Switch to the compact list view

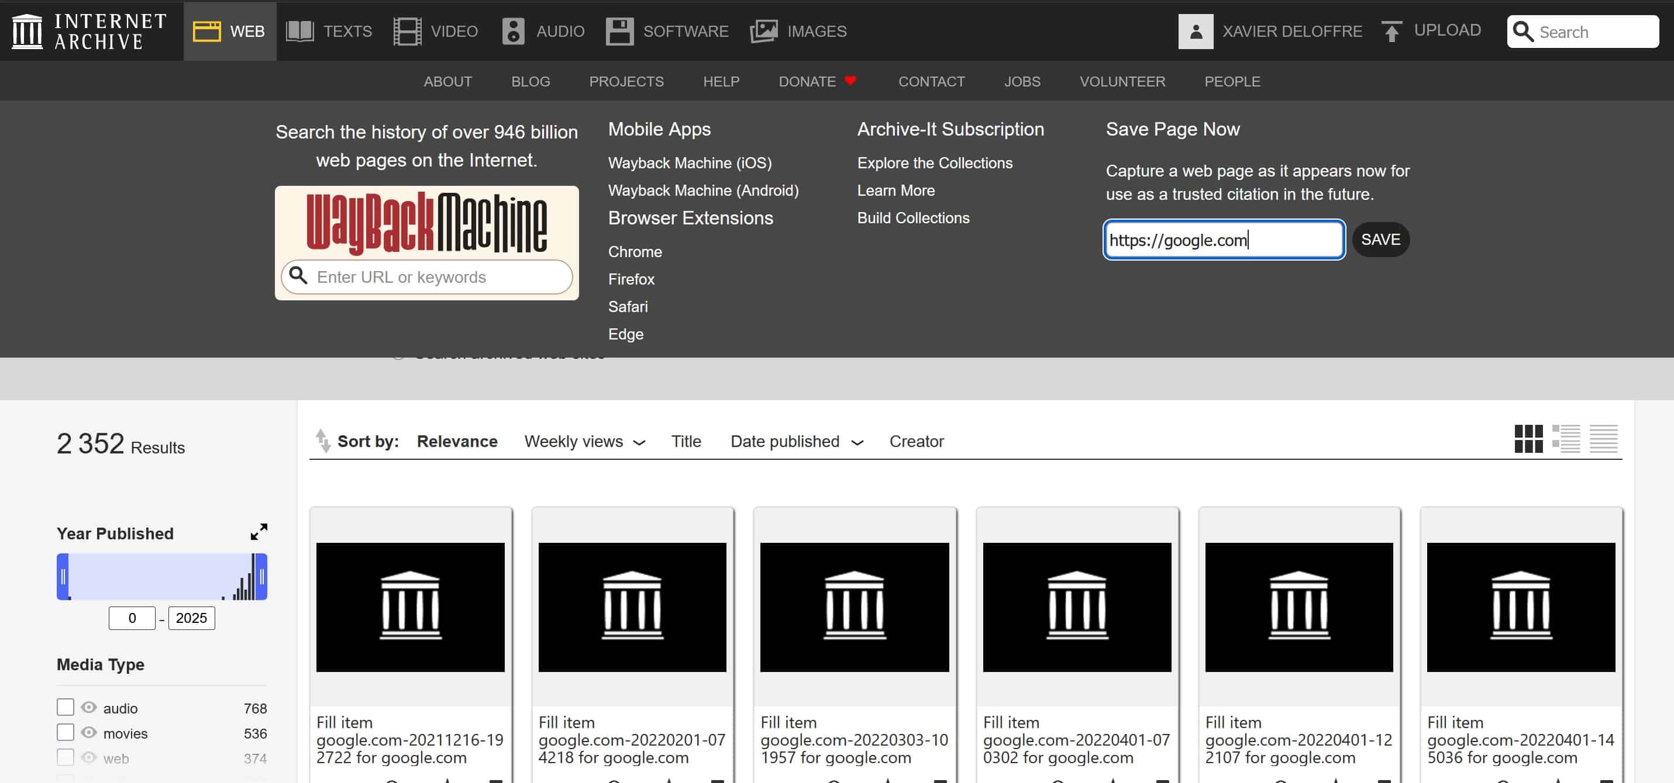tap(1604, 439)
